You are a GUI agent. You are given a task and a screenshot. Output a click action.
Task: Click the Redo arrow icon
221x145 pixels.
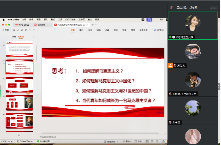tap(34, 30)
